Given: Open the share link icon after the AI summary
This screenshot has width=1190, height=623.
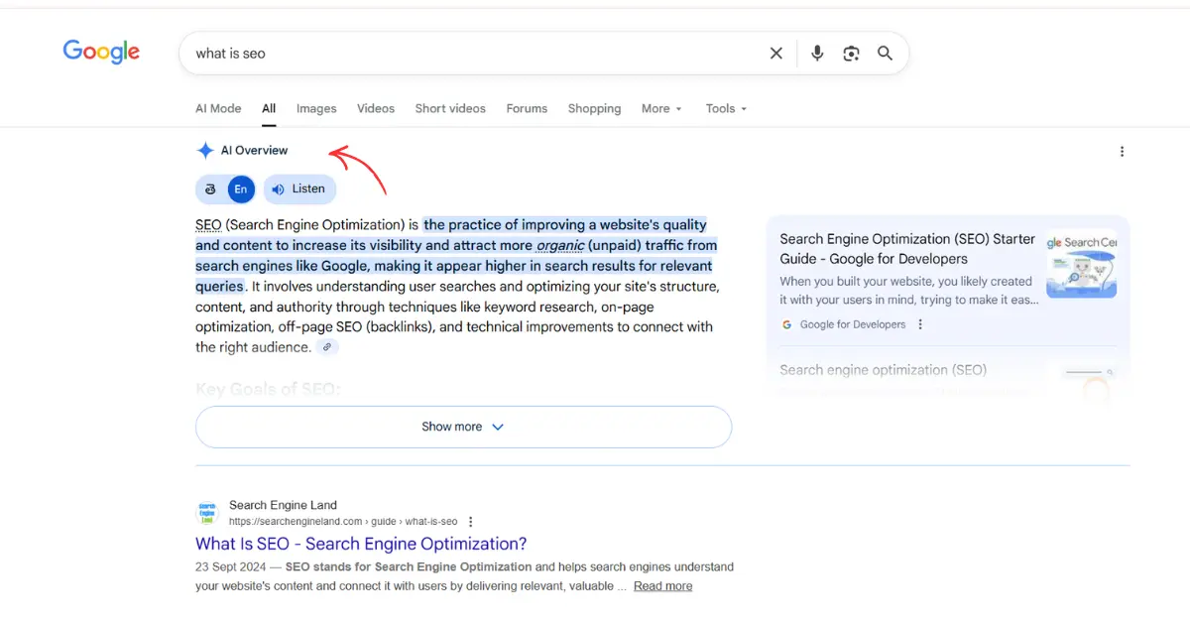Looking at the screenshot, I should (x=327, y=346).
